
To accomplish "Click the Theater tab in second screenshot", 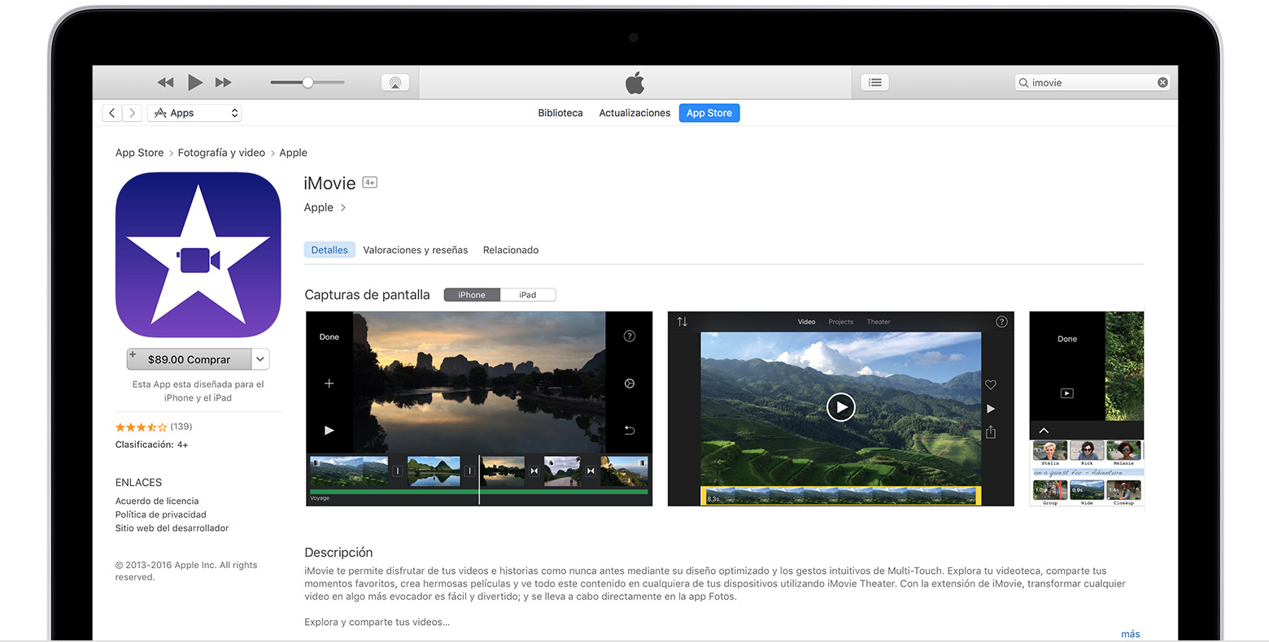I will 879,322.
